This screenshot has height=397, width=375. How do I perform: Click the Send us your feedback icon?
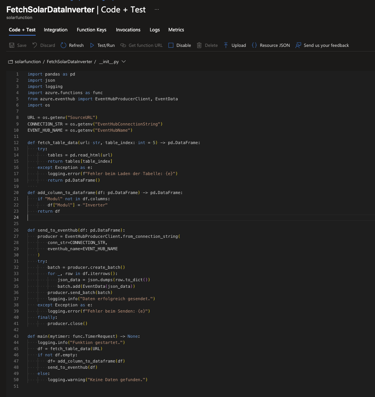(298, 45)
